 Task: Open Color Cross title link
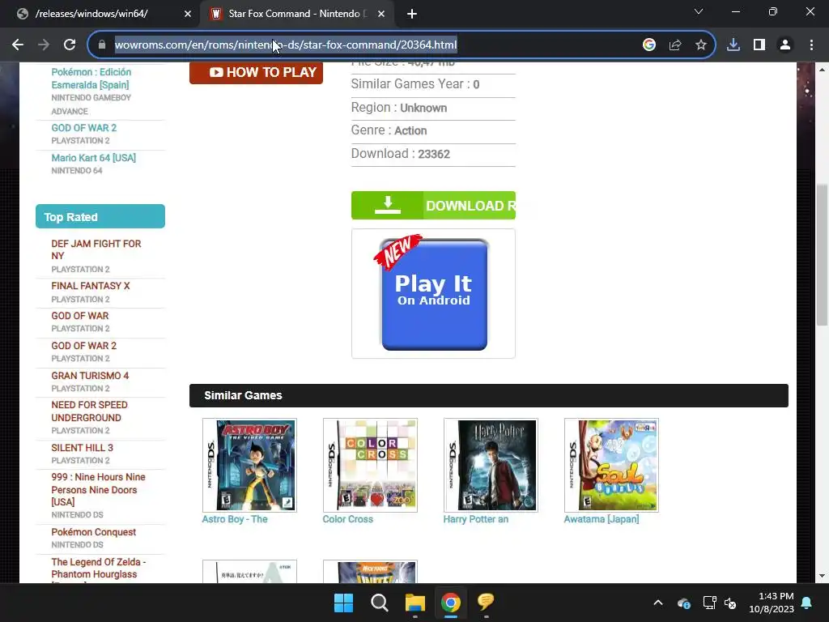[x=348, y=519]
